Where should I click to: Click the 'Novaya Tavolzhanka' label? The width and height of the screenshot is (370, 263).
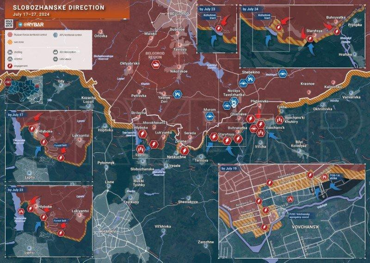pos(234,93)
